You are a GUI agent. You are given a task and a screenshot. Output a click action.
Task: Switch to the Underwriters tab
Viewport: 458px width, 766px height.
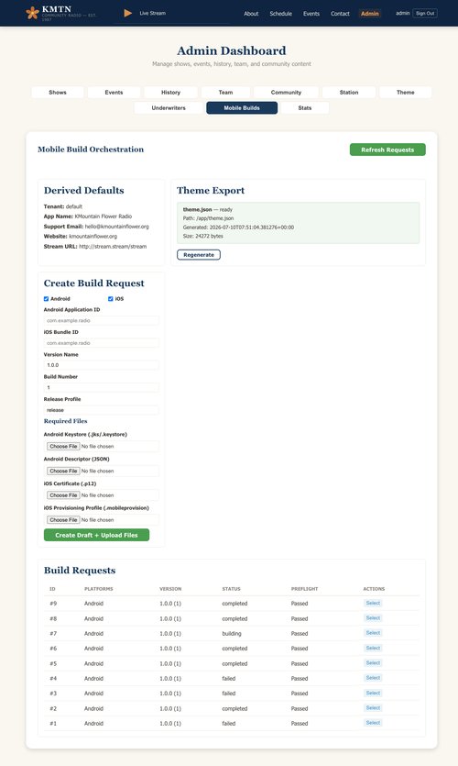pyautogui.click(x=169, y=108)
